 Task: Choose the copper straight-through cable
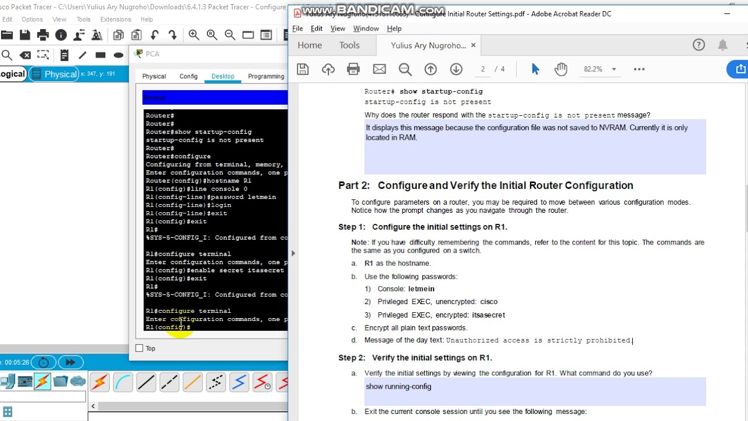coord(146,382)
